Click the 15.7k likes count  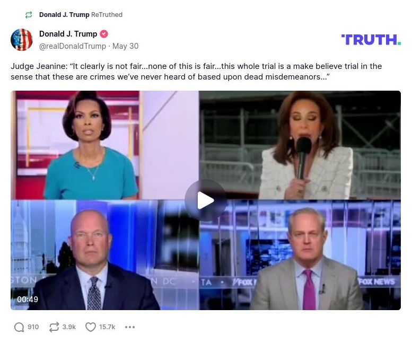coord(107,327)
